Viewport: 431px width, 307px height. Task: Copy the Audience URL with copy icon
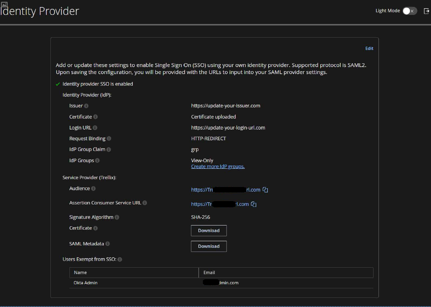point(265,190)
